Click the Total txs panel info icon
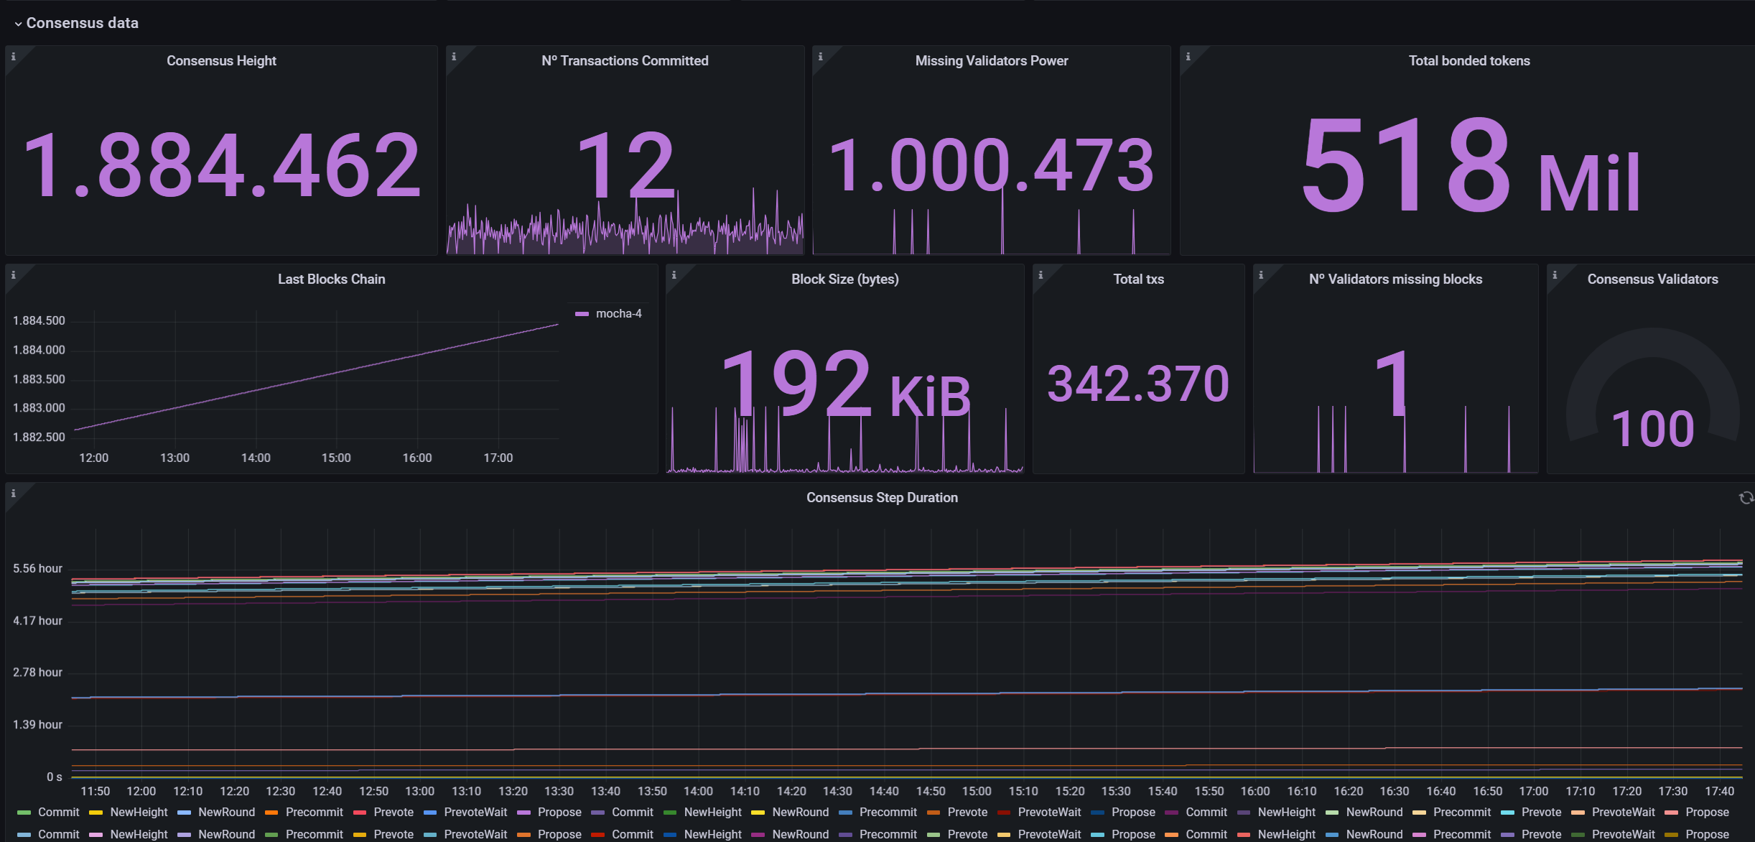The height and width of the screenshot is (842, 1755). (x=1041, y=274)
